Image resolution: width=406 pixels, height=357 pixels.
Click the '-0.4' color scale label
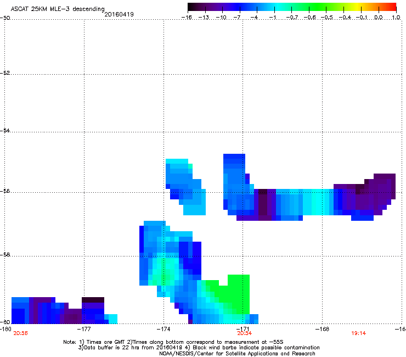345,18
